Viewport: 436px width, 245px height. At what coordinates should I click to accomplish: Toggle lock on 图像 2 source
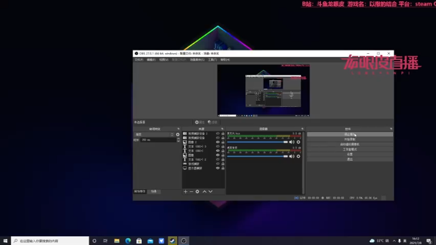223,142
